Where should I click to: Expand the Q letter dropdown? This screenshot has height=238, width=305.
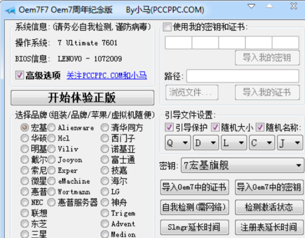pos(177,143)
